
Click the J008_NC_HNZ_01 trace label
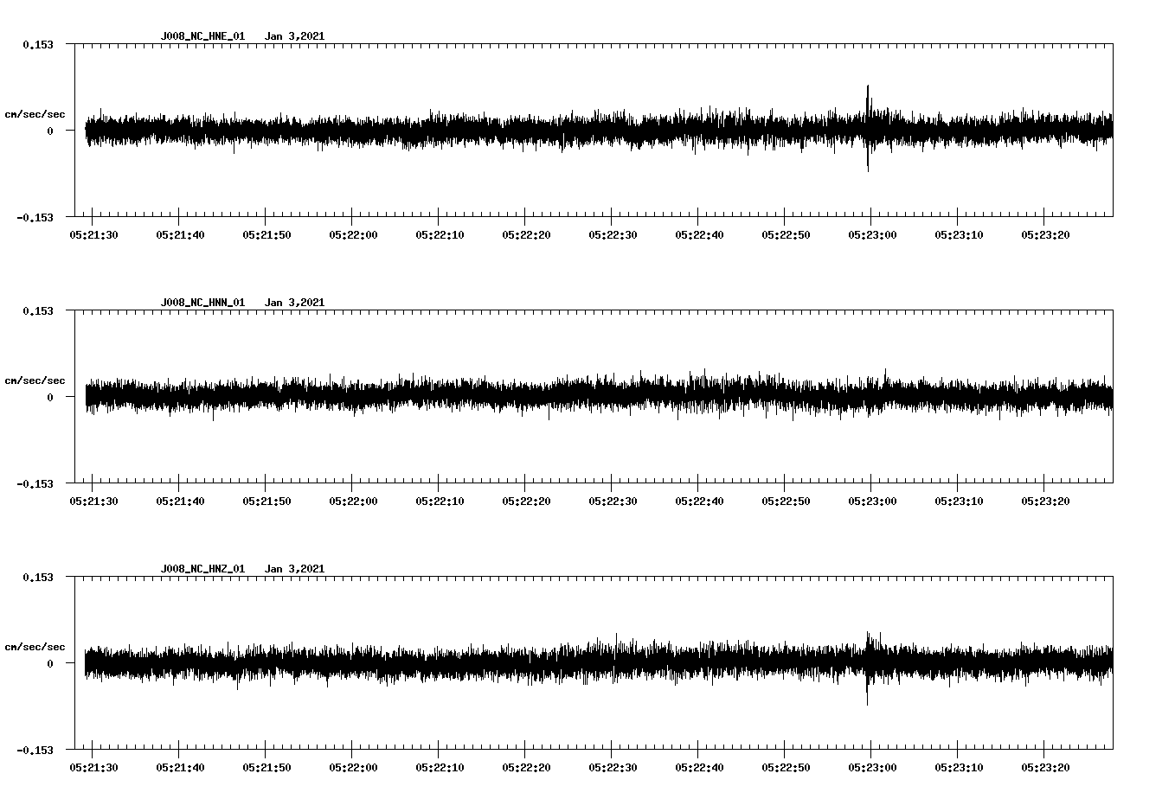click(x=202, y=569)
